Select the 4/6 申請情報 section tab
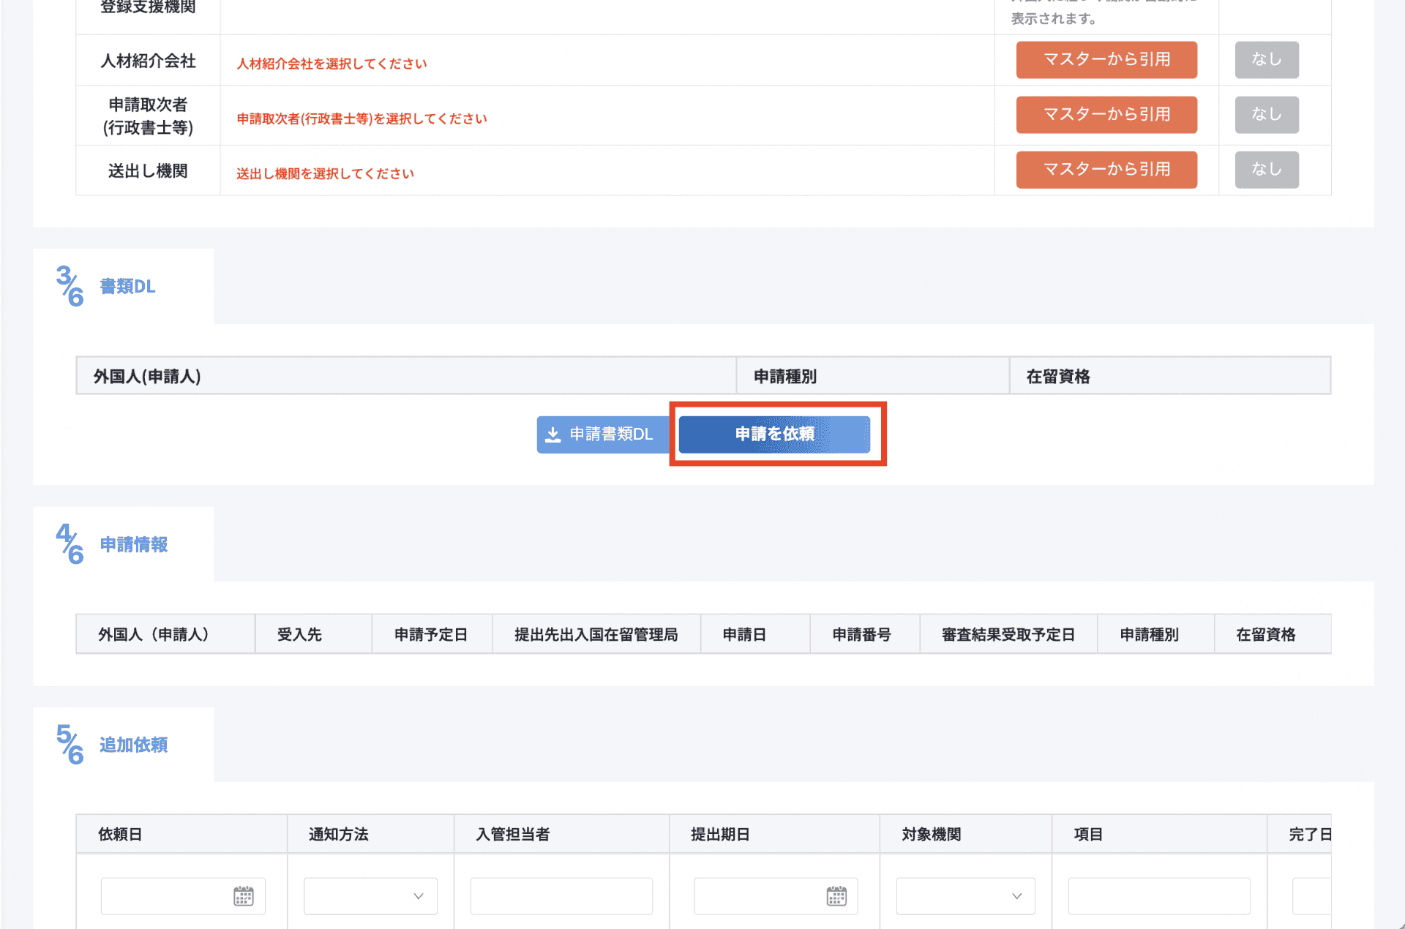Screen dimensions: 1405x929 pyautogui.click(x=124, y=544)
